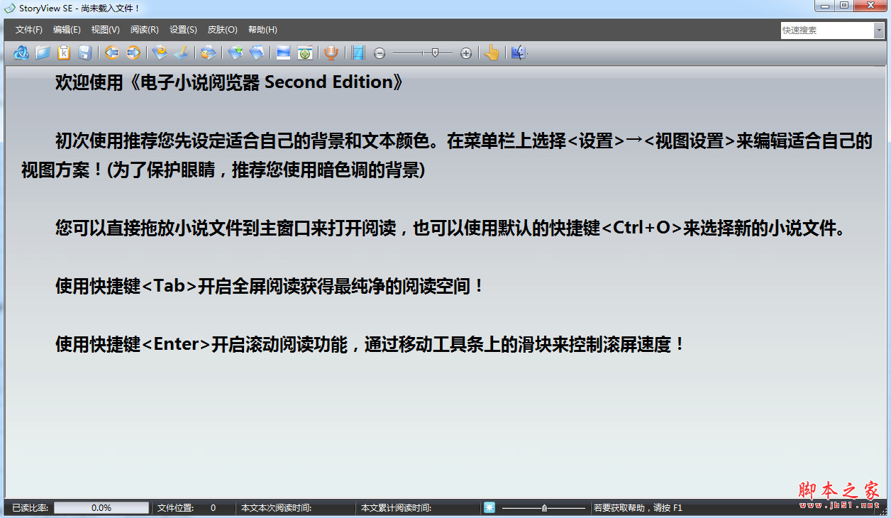The image size is (891, 518).
Task: Click the welcome heading line mentioning Second Edition
Action: pos(230,82)
